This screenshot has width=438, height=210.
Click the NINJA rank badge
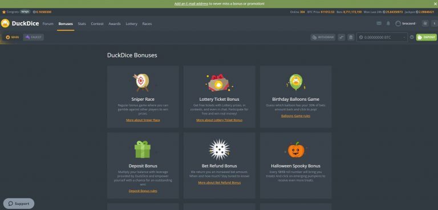25,12
